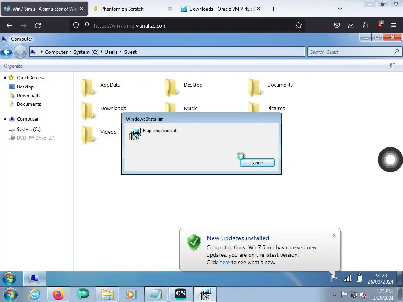Click the circular floating button at right
403x302 pixels.
click(x=390, y=160)
